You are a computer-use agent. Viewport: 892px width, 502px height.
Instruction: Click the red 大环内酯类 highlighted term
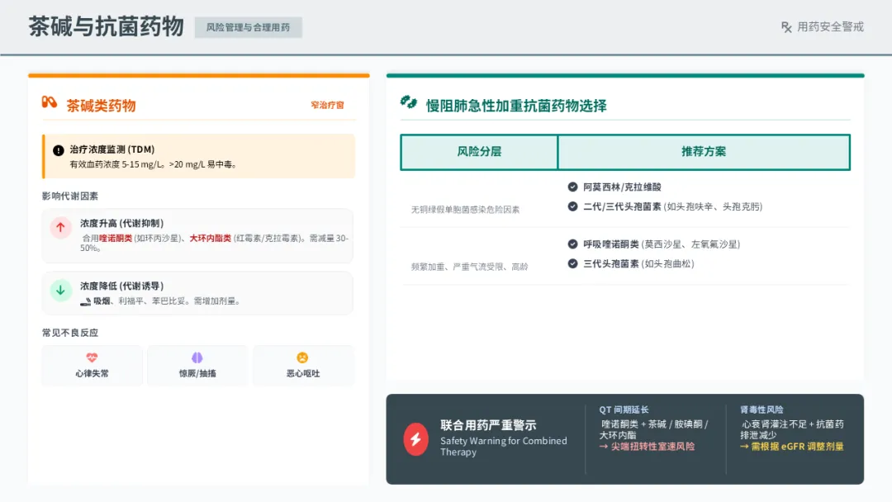210,239
